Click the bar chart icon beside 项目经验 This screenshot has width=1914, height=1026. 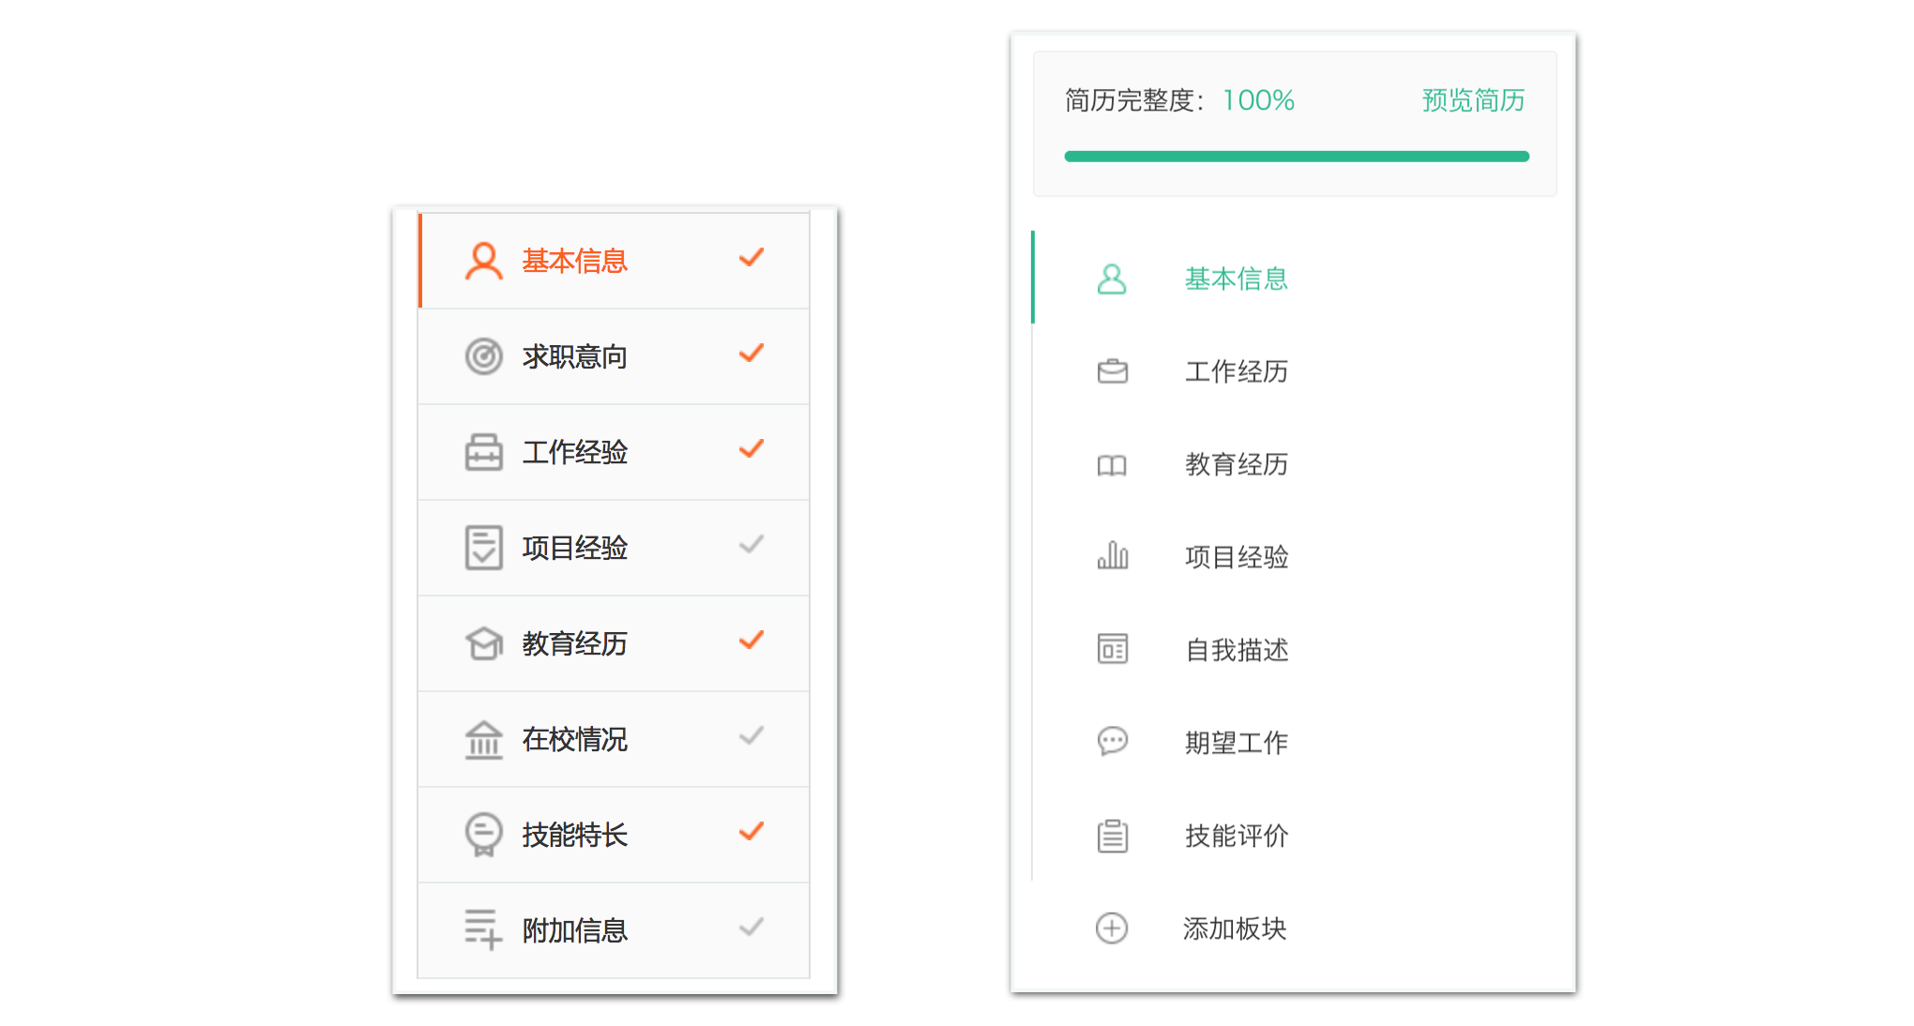(x=1112, y=556)
